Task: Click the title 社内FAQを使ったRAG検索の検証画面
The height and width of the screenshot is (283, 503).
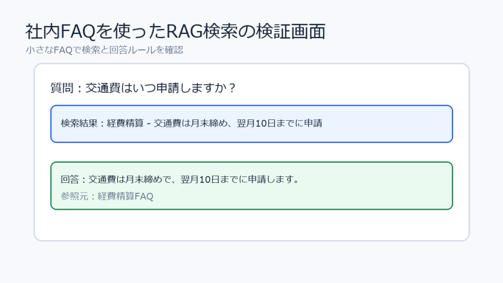Action: coord(175,31)
